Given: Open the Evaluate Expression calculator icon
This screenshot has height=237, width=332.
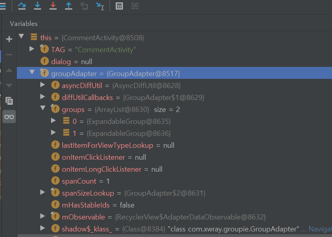Looking at the screenshot, I should click(x=119, y=6).
